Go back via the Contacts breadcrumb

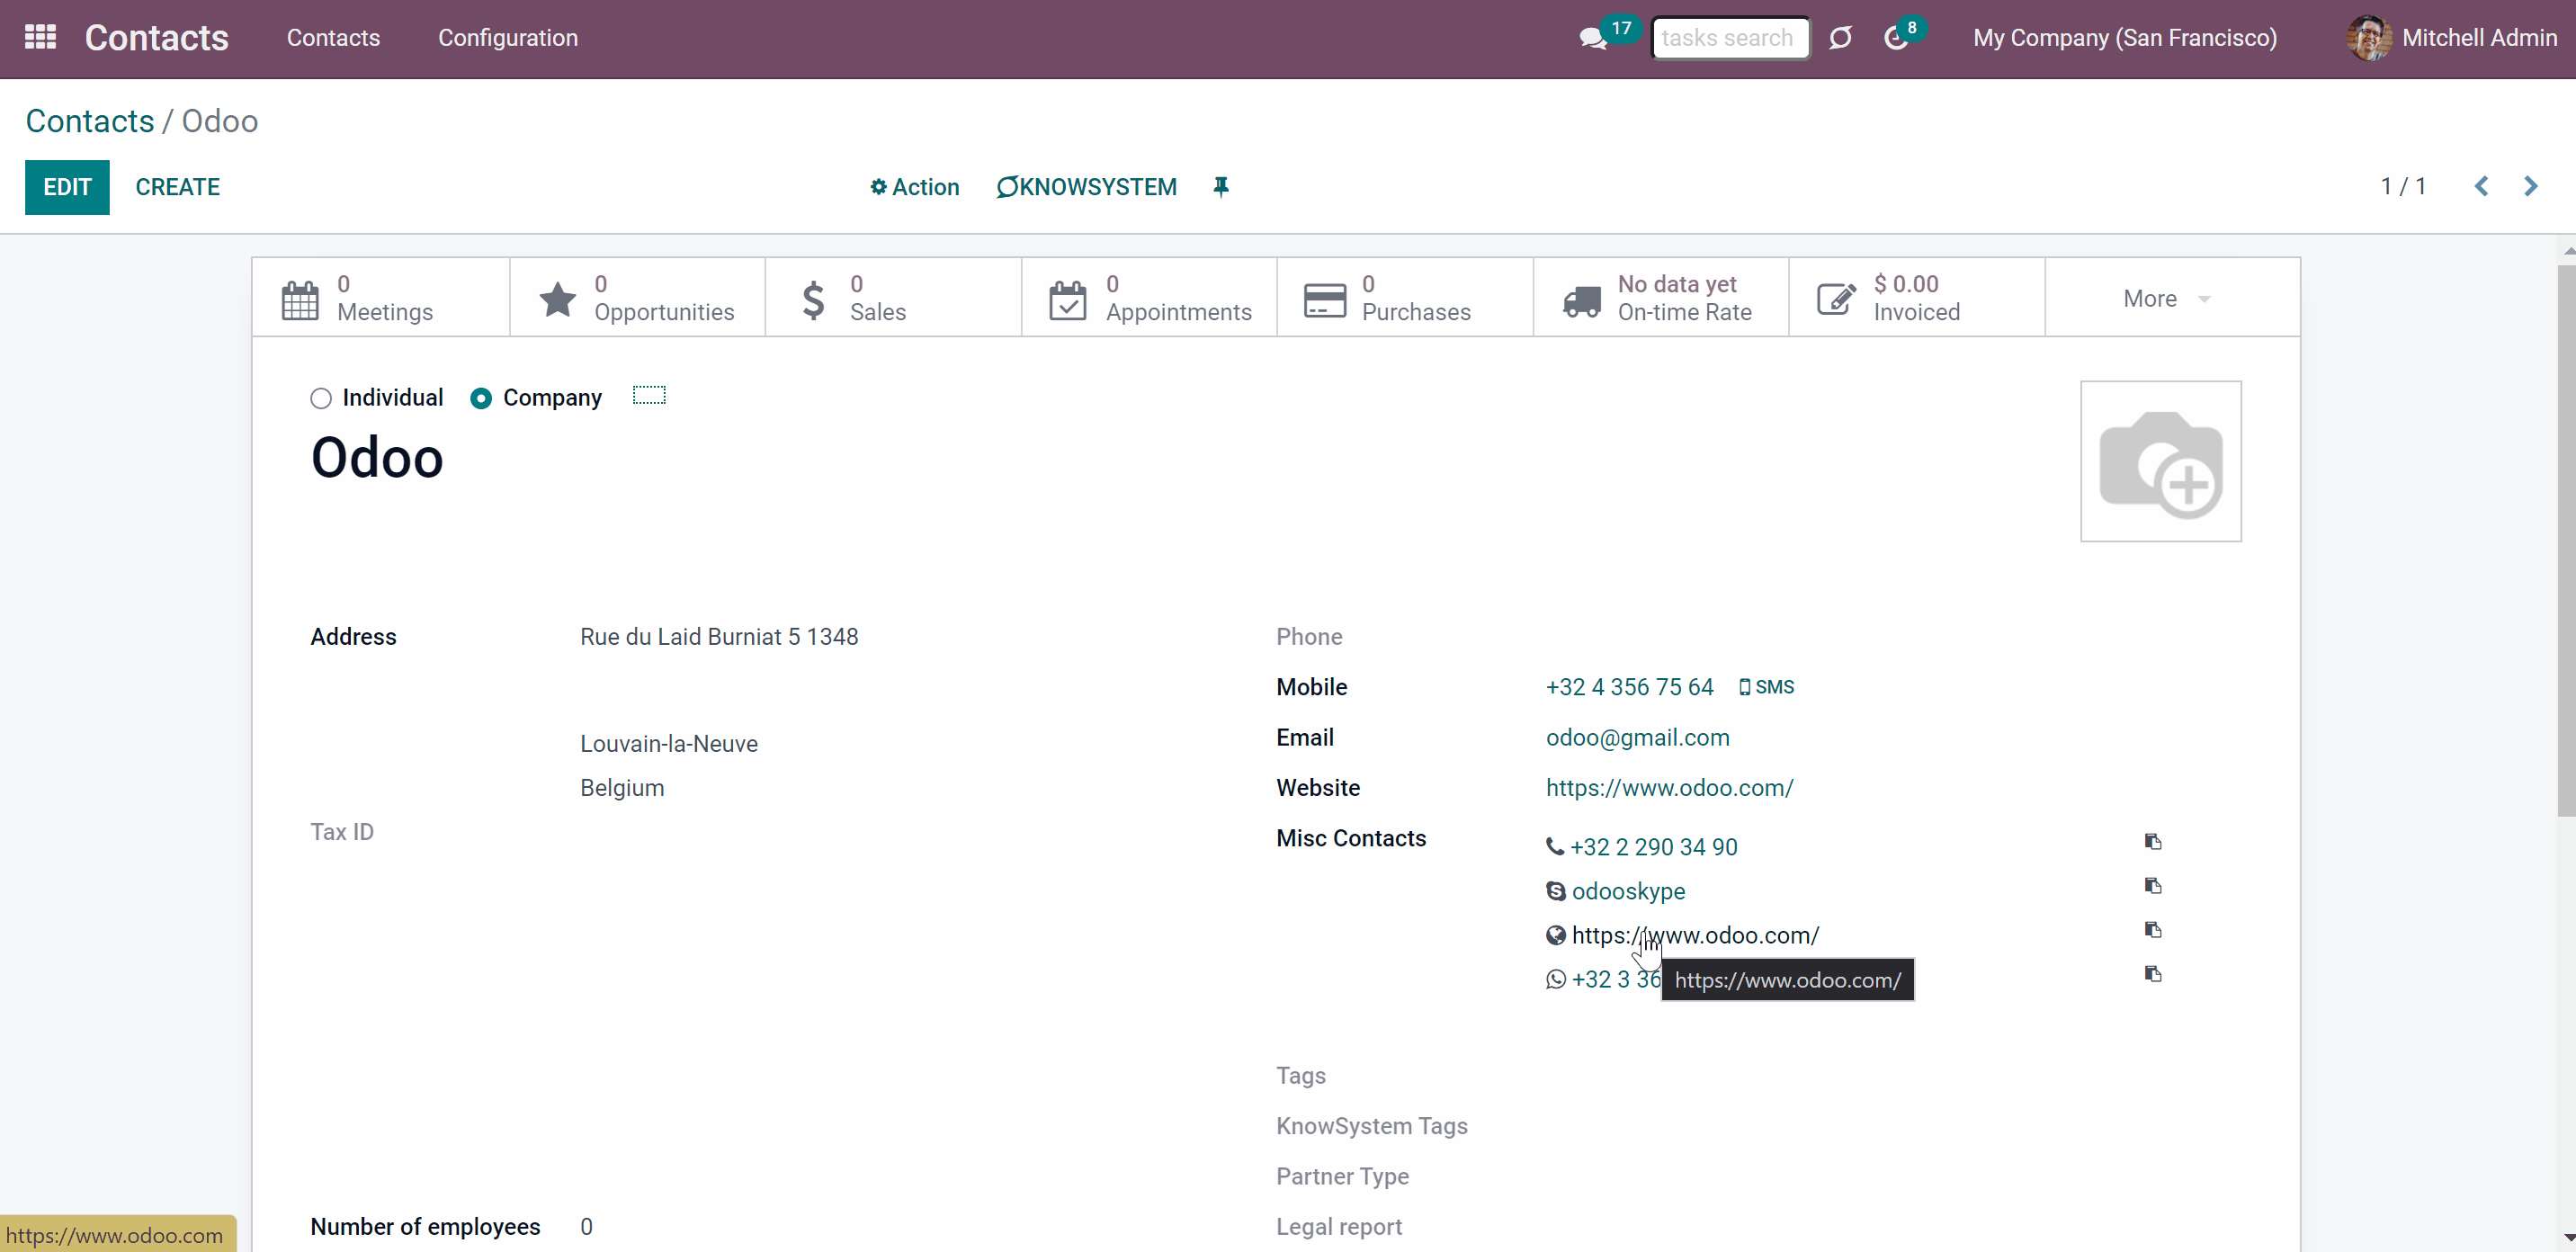click(90, 121)
